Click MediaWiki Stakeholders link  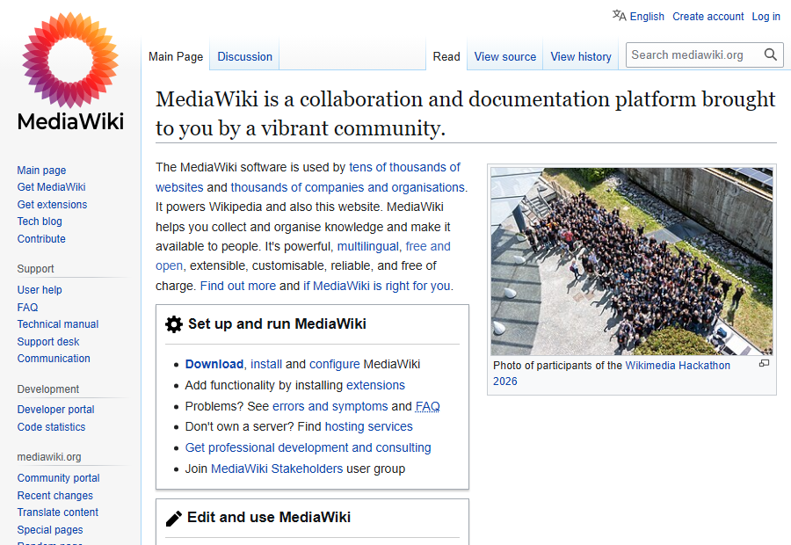pos(277,469)
